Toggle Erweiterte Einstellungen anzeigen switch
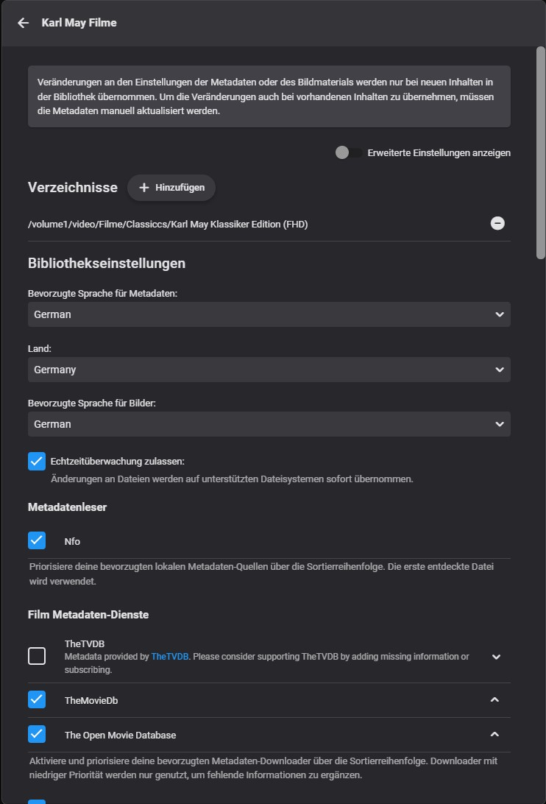 (347, 152)
